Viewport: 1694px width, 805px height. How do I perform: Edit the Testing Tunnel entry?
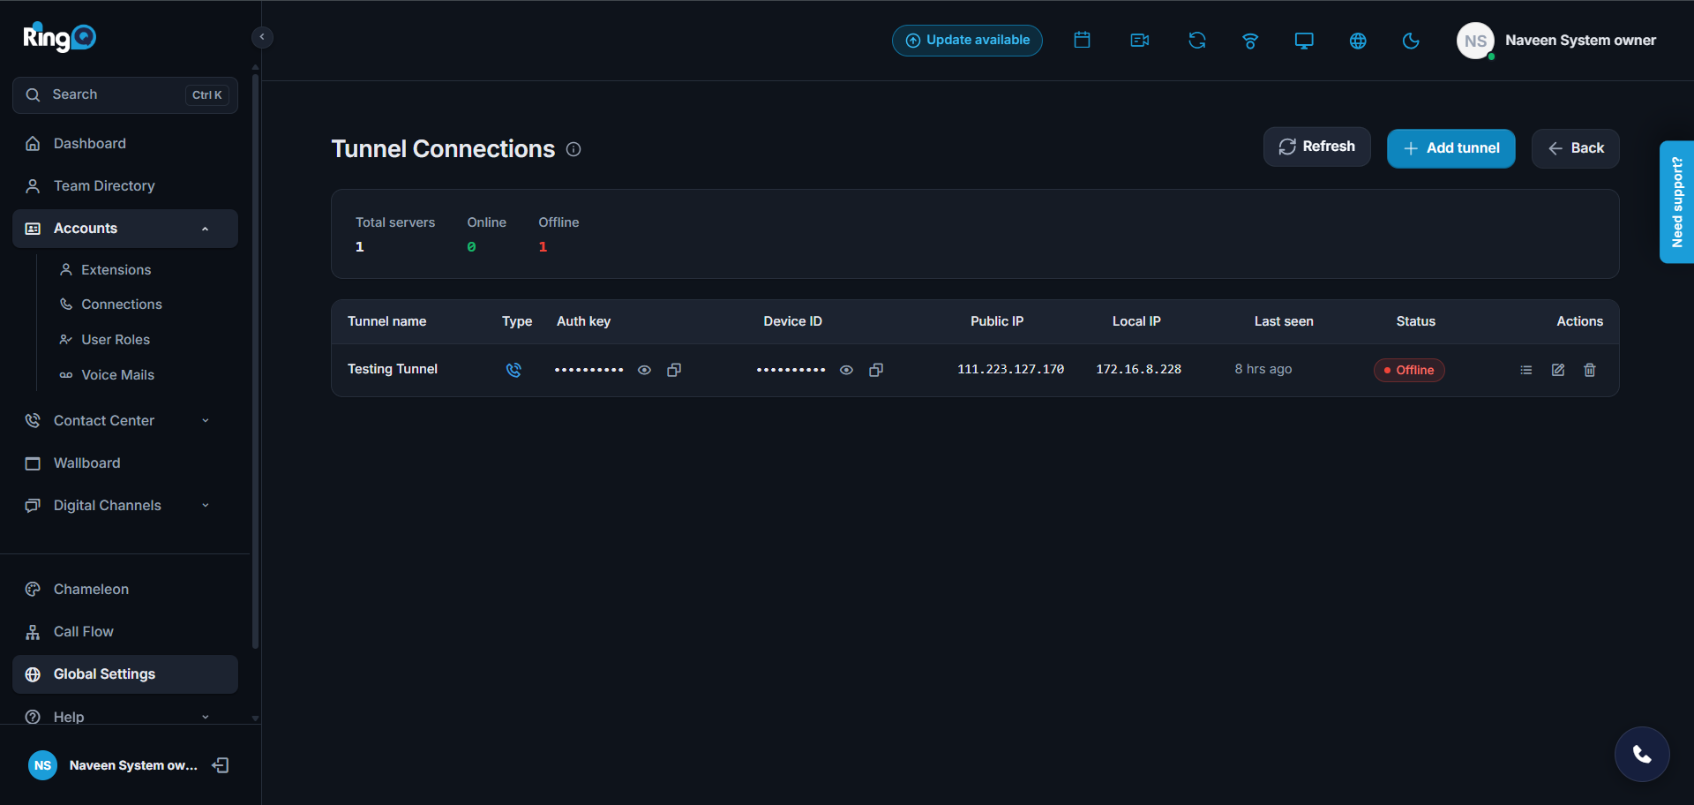pos(1558,370)
